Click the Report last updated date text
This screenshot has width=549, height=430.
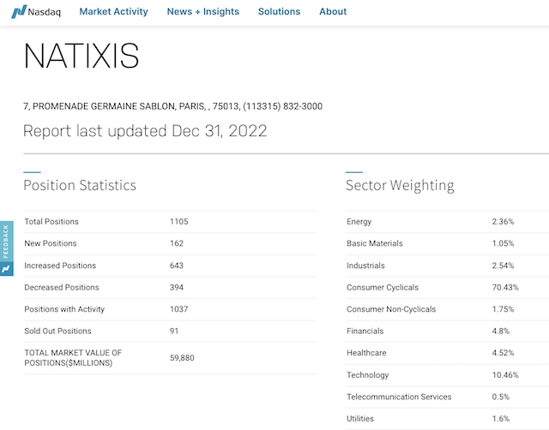click(144, 131)
